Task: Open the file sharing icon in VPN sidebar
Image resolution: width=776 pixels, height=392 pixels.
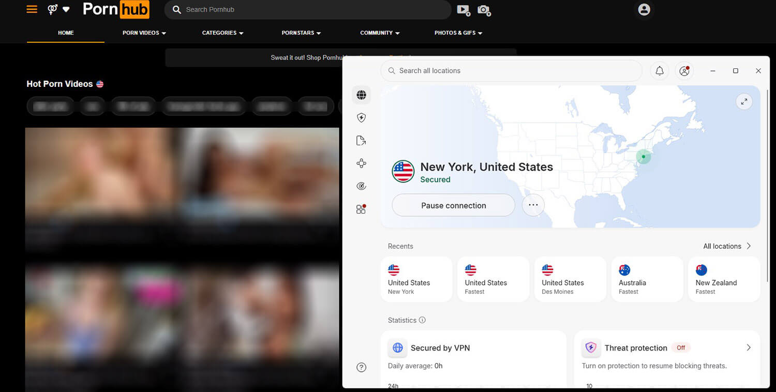Action: [362, 141]
